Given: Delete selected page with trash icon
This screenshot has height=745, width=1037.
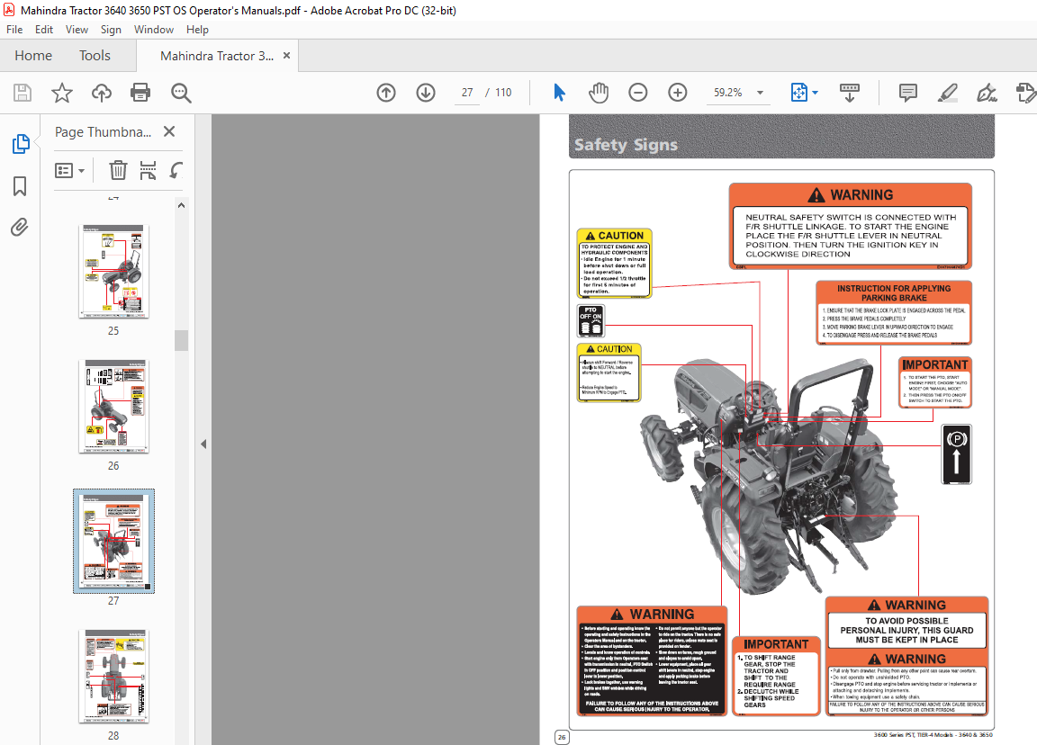Looking at the screenshot, I should pos(118,171).
